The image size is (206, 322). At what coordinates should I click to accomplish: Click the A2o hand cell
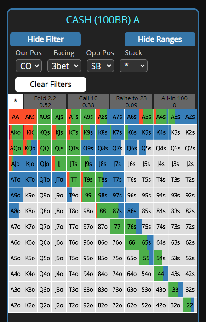pyautogui.click(x=16, y=305)
